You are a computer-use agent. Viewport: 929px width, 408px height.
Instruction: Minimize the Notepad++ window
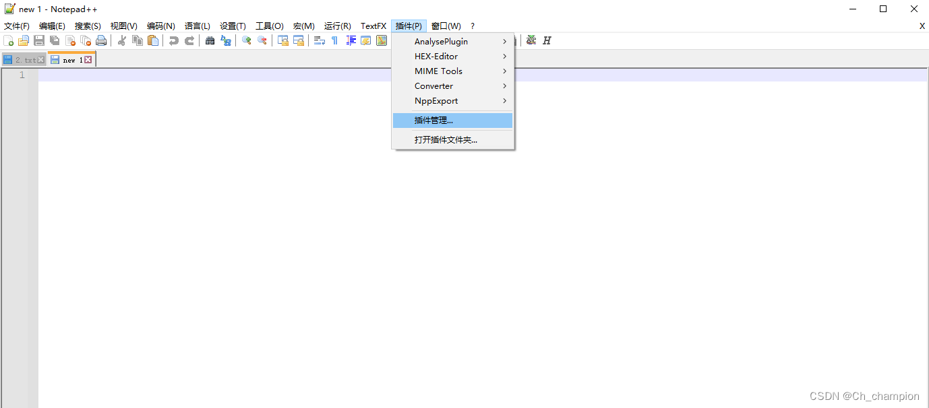click(852, 9)
